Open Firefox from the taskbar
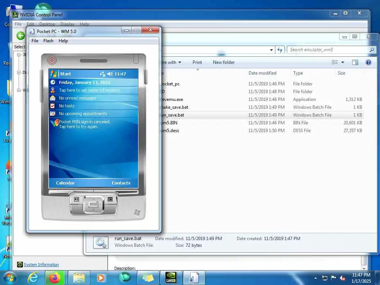The image size is (380, 285). coord(55,278)
